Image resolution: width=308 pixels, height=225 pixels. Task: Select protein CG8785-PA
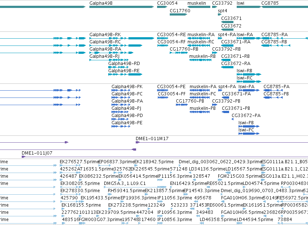point(273,90)
